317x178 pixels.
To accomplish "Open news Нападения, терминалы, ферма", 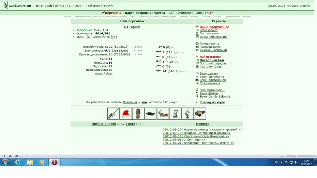I will click(x=198, y=143).
